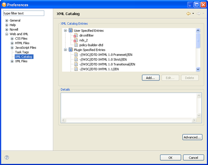This screenshot has height=165, width=208.
Task: Click the Add... button
Action: [151, 78]
